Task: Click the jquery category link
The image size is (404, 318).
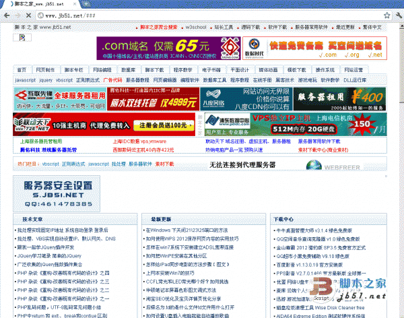Action: [46, 80]
